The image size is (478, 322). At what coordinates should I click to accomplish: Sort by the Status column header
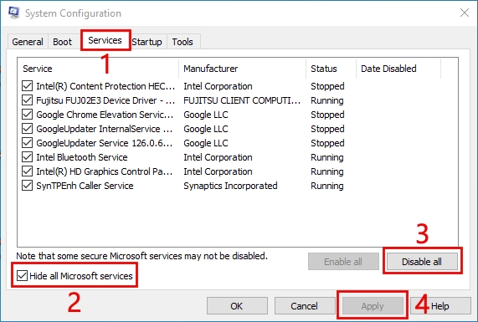click(331, 69)
